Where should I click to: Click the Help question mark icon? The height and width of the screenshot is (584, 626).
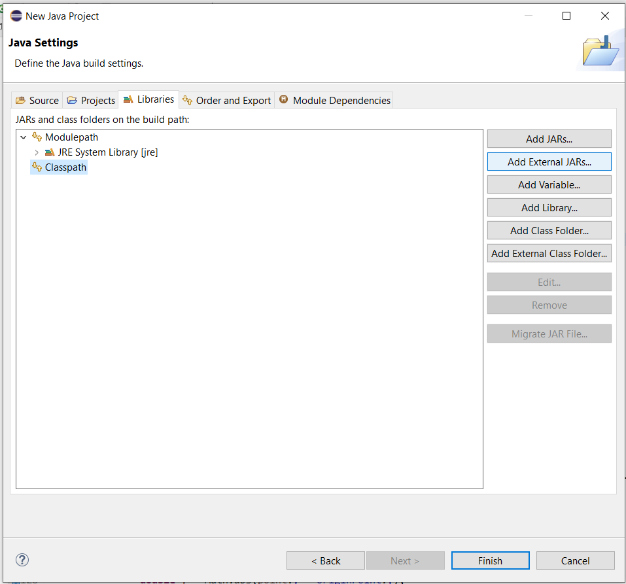point(22,560)
